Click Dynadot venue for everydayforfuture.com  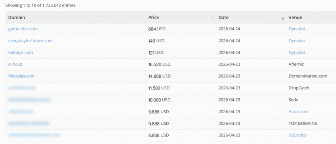click(297, 41)
